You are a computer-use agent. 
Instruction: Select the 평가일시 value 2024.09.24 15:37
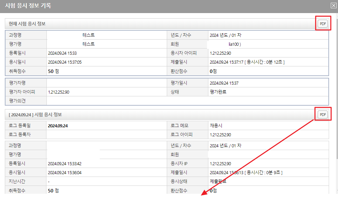[x=224, y=83]
